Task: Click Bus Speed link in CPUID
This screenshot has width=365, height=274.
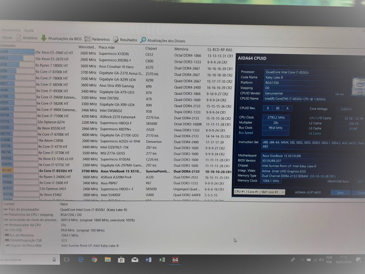Action: click(246, 133)
